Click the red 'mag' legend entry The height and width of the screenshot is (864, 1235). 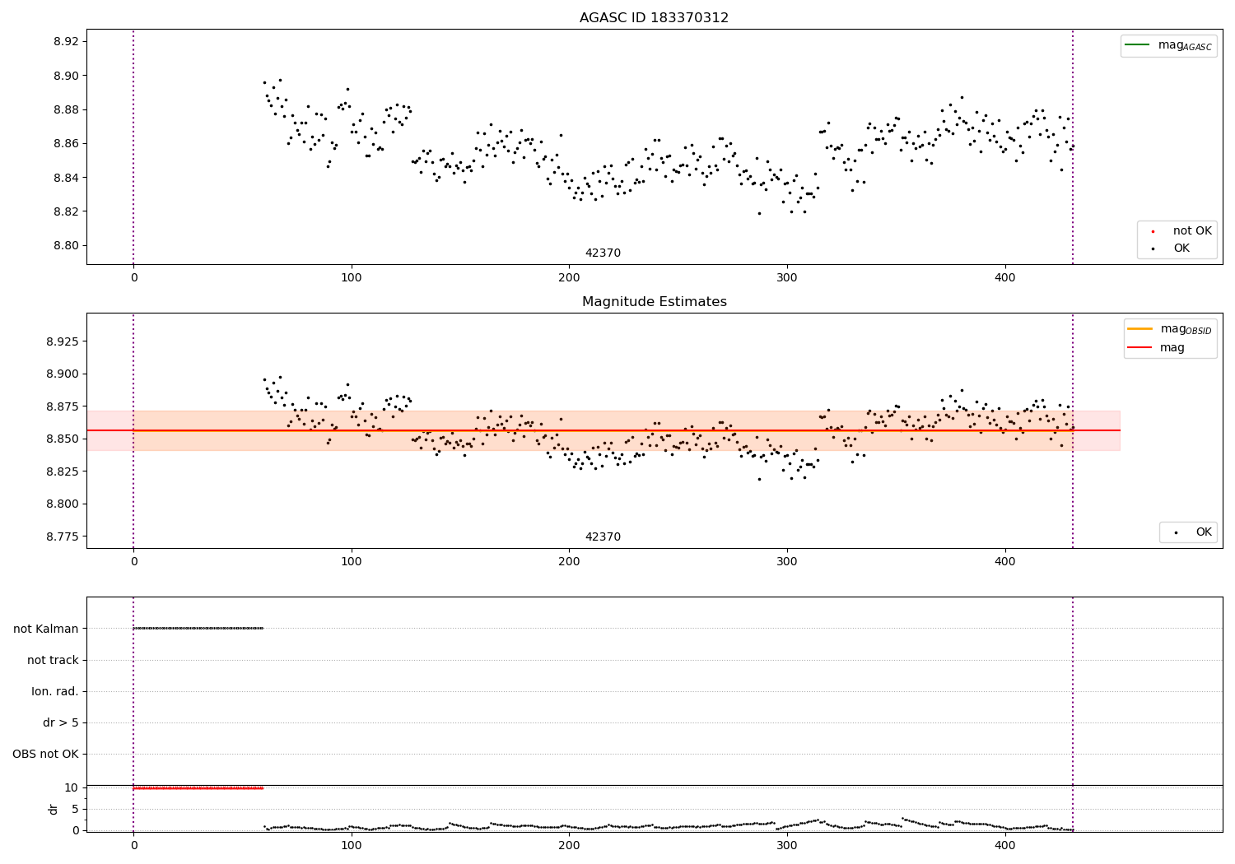point(1156,348)
